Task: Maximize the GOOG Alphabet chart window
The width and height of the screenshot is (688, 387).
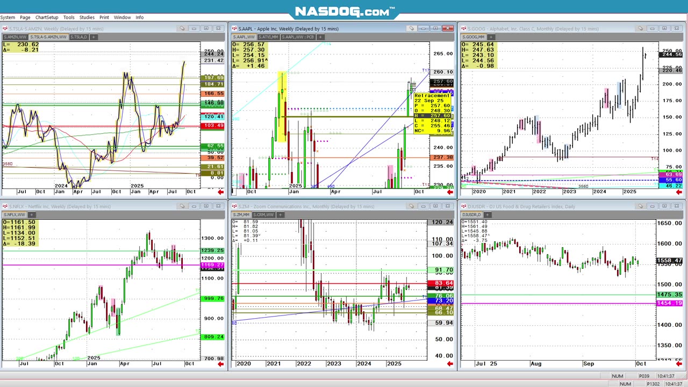Action: pos(664,28)
